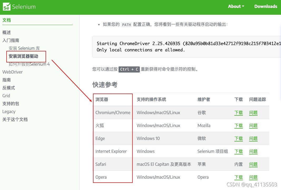The height and width of the screenshot is (190, 281).
Task: Click the Chromium/Chrome browser cell
Action: coord(113,113)
